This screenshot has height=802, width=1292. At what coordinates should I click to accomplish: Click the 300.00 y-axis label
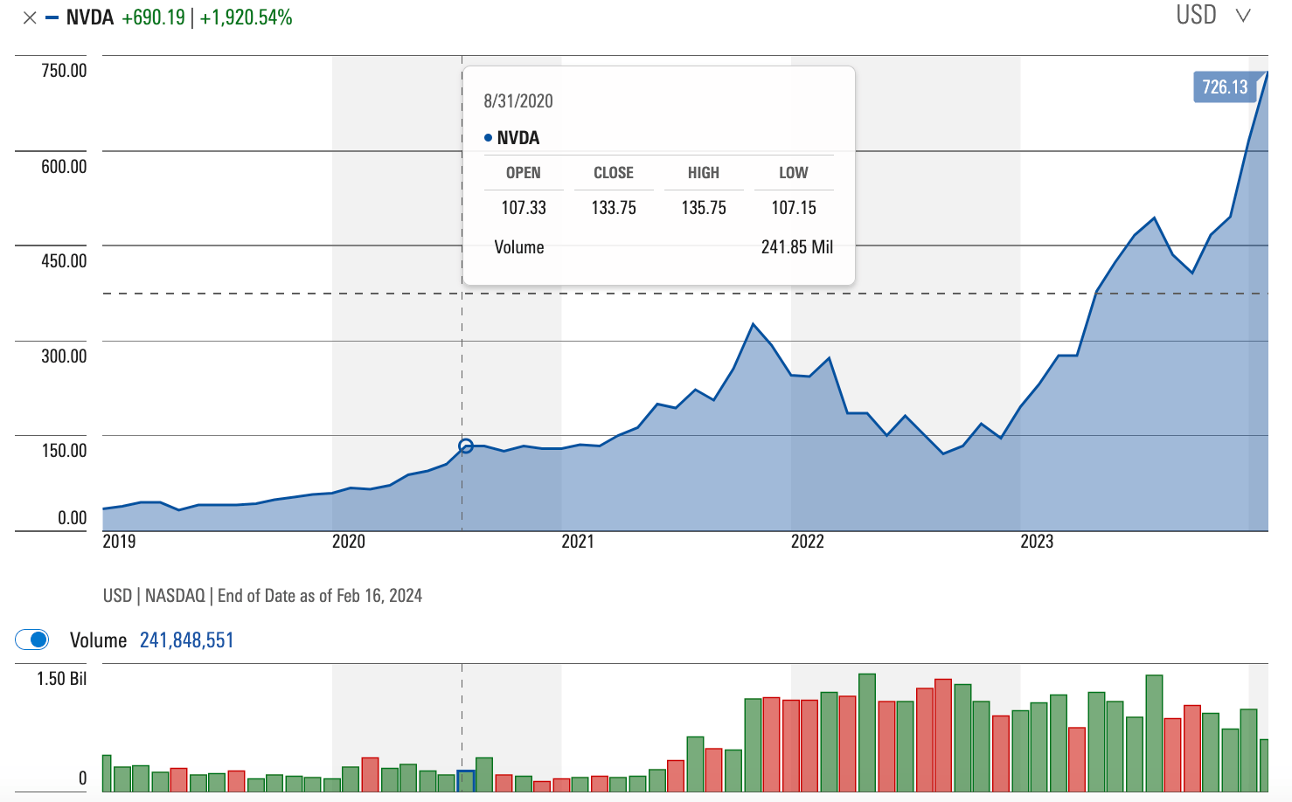pos(64,356)
